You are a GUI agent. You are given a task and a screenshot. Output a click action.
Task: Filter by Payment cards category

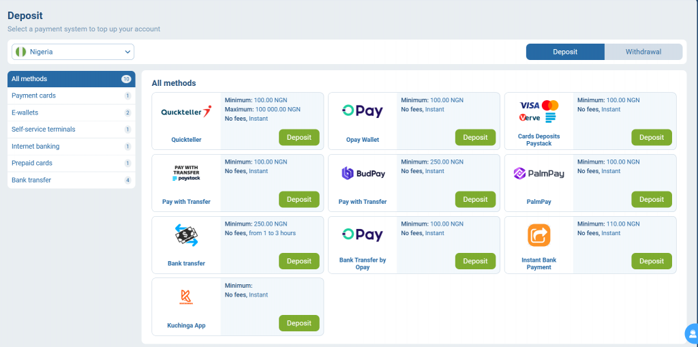tap(34, 95)
